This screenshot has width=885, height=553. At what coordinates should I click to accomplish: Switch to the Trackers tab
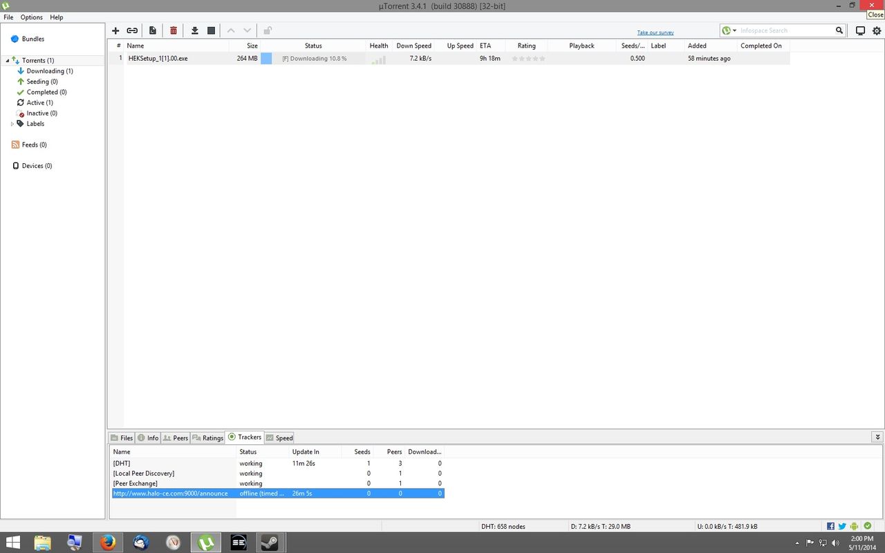pyautogui.click(x=245, y=437)
